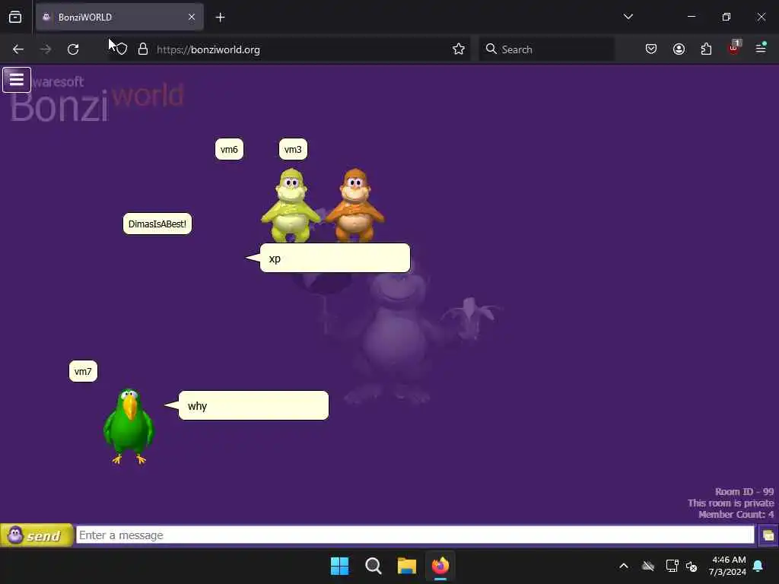Click the muted volume tray icon
The height and width of the screenshot is (584, 779).
(692, 566)
